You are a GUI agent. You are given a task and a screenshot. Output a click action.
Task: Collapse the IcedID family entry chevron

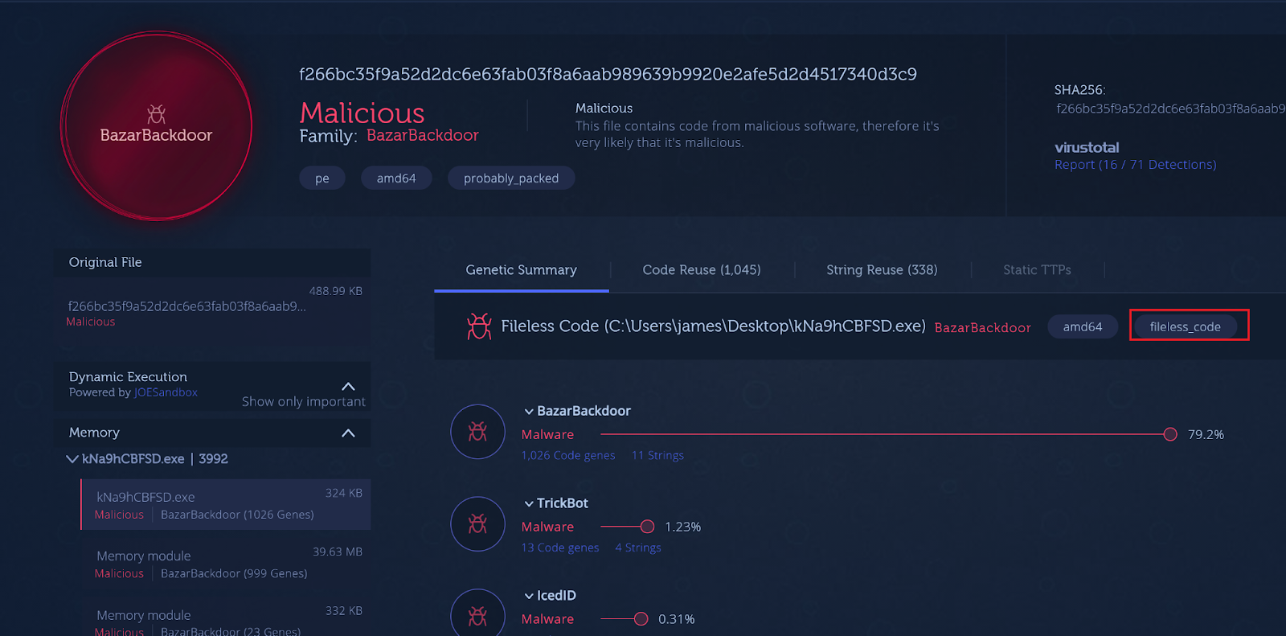click(529, 597)
